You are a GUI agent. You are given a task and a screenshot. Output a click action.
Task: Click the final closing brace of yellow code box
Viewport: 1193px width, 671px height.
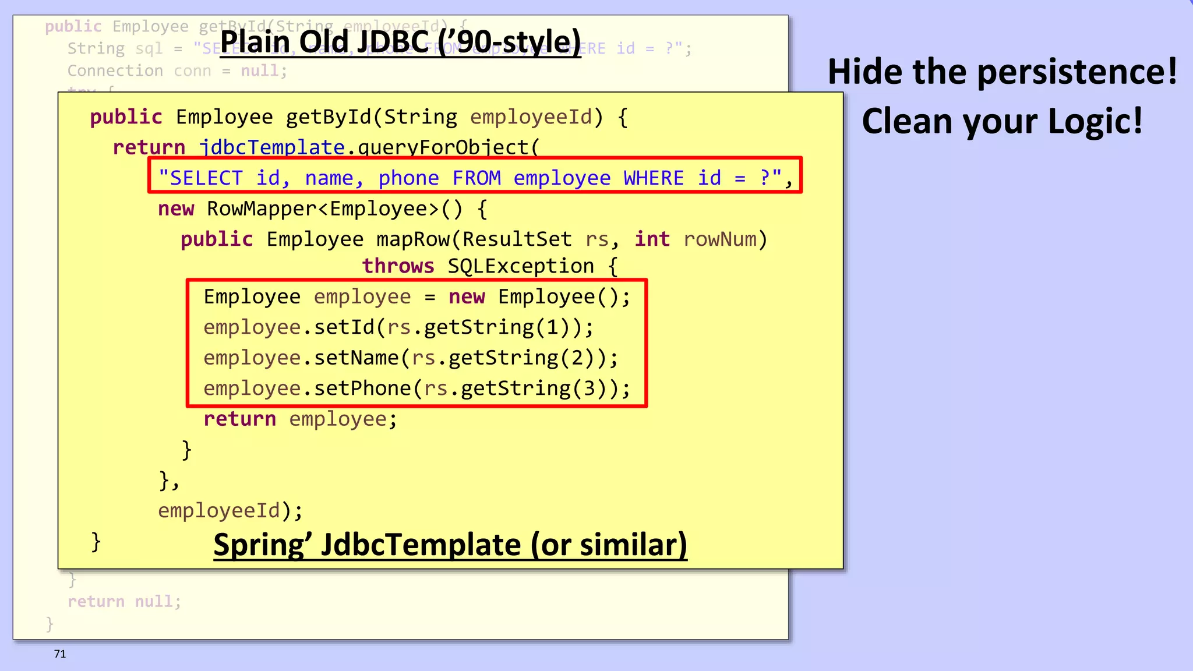point(96,542)
